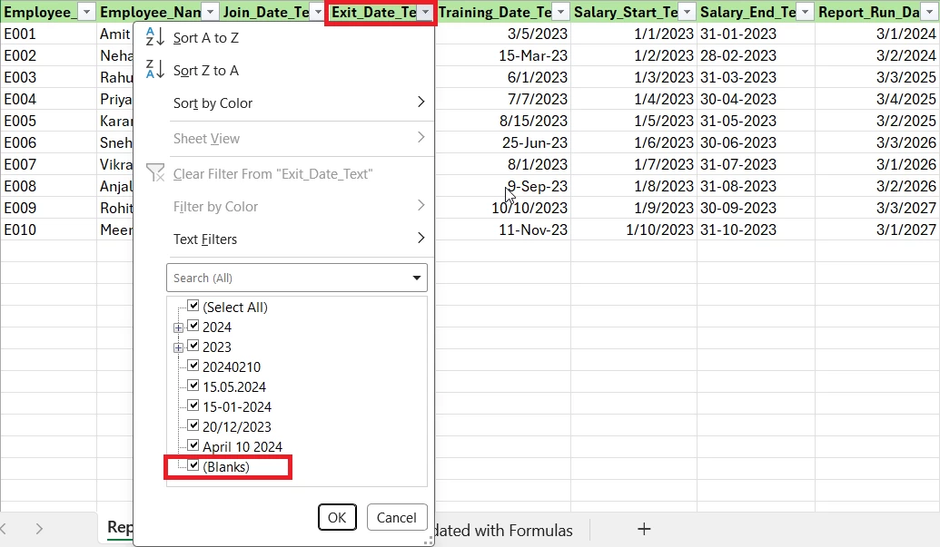Open the Report_Run_Date filter dropdown
Screen dimensions: 940x547
(x=928, y=12)
